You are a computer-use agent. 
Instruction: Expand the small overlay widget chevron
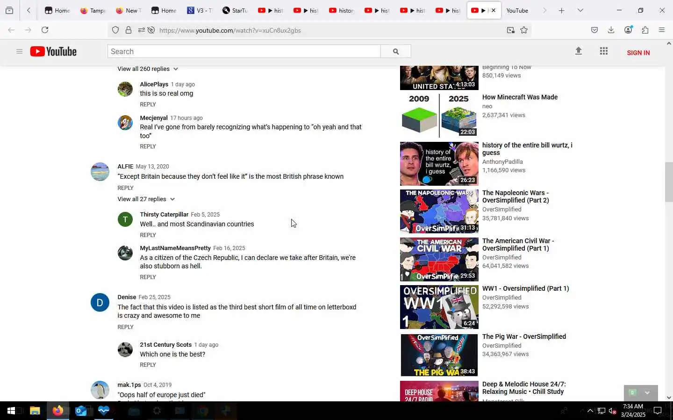(x=647, y=393)
